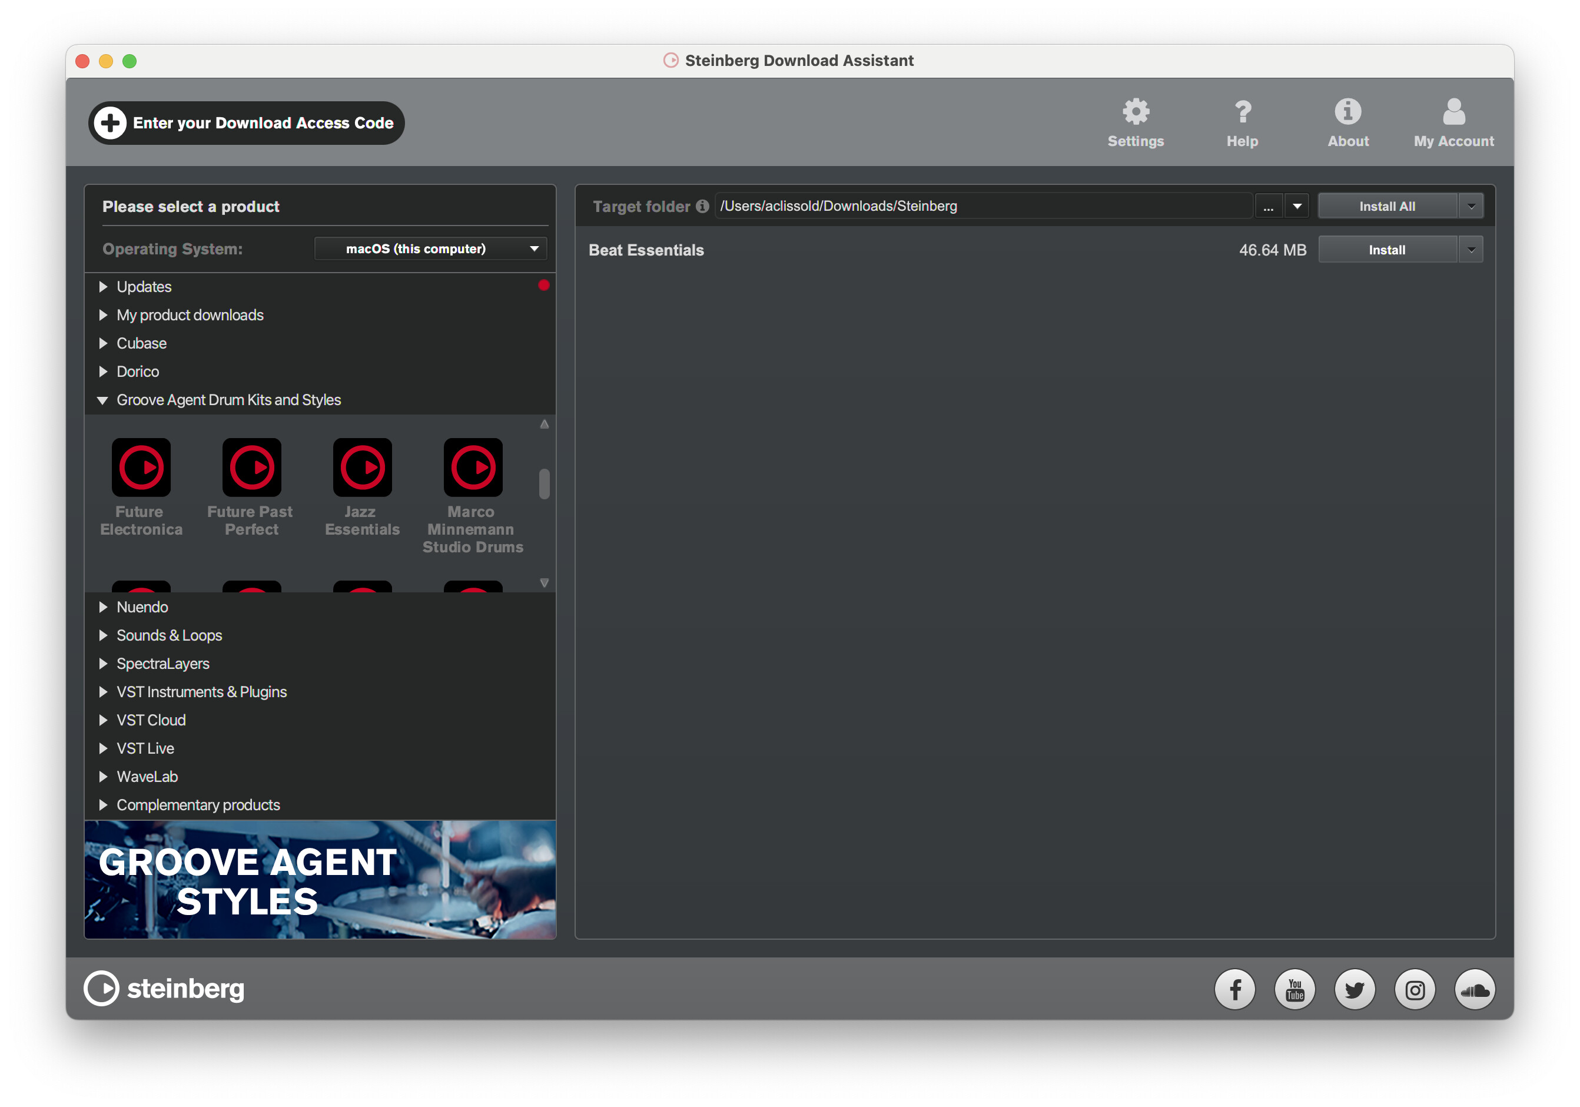Click Enter your Download Access Code
Image resolution: width=1580 pixels, height=1107 pixels.
click(x=246, y=123)
